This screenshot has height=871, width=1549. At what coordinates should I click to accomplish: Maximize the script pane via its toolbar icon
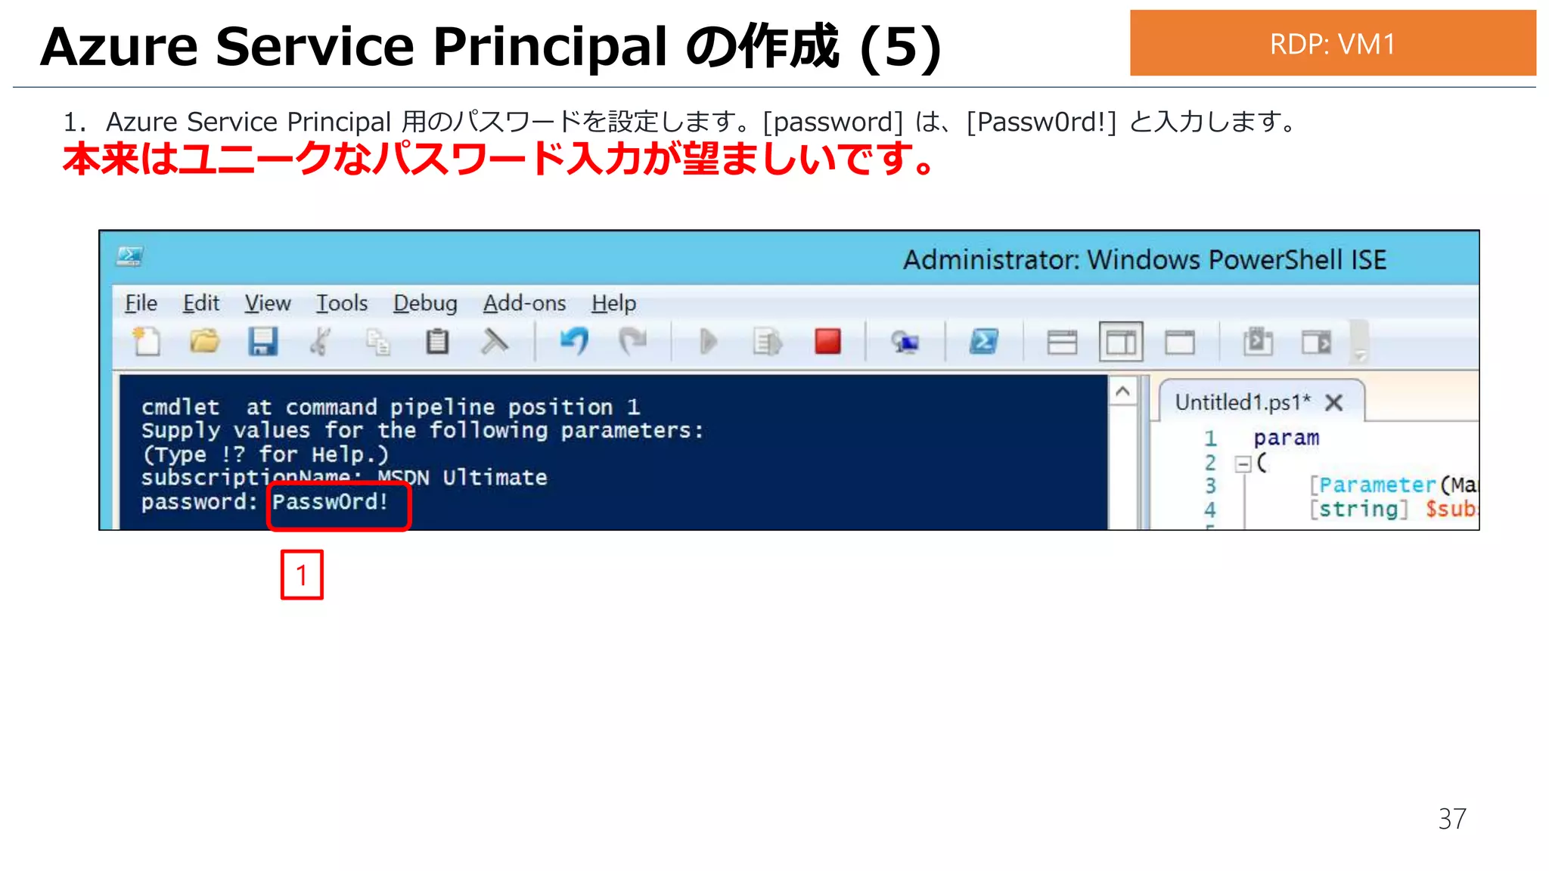point(1180,343)
